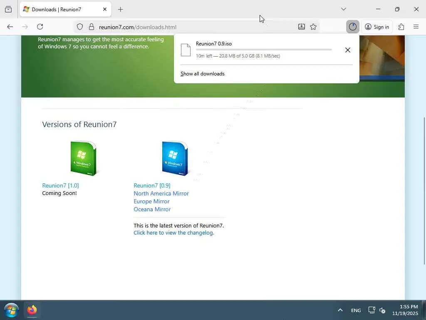This screenshot has width=426, height=320.
Task: Close the Downloads | Reunion7 tab
Action: 104,9
